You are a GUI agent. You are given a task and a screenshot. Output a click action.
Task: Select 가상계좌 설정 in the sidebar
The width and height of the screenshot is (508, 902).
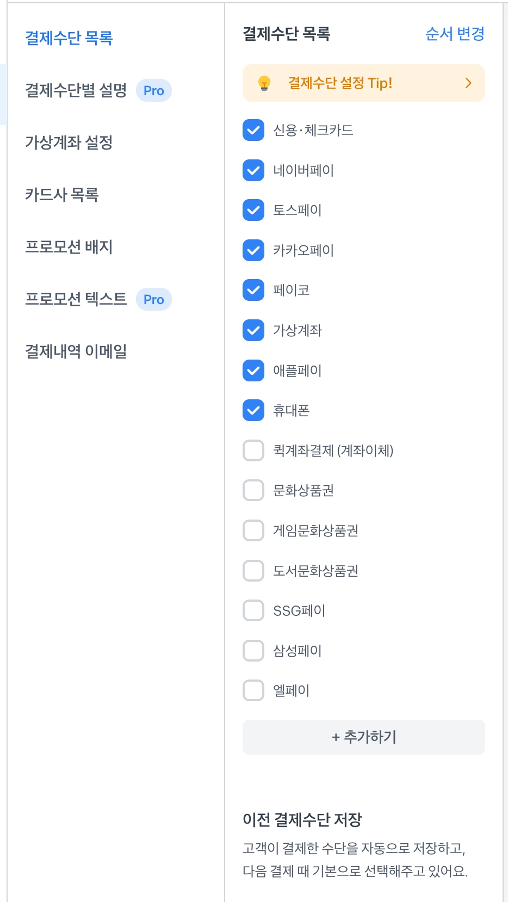point(69,143)
